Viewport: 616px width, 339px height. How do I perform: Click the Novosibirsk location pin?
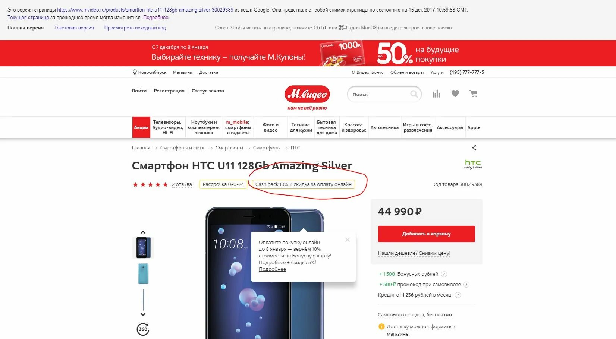135,72
